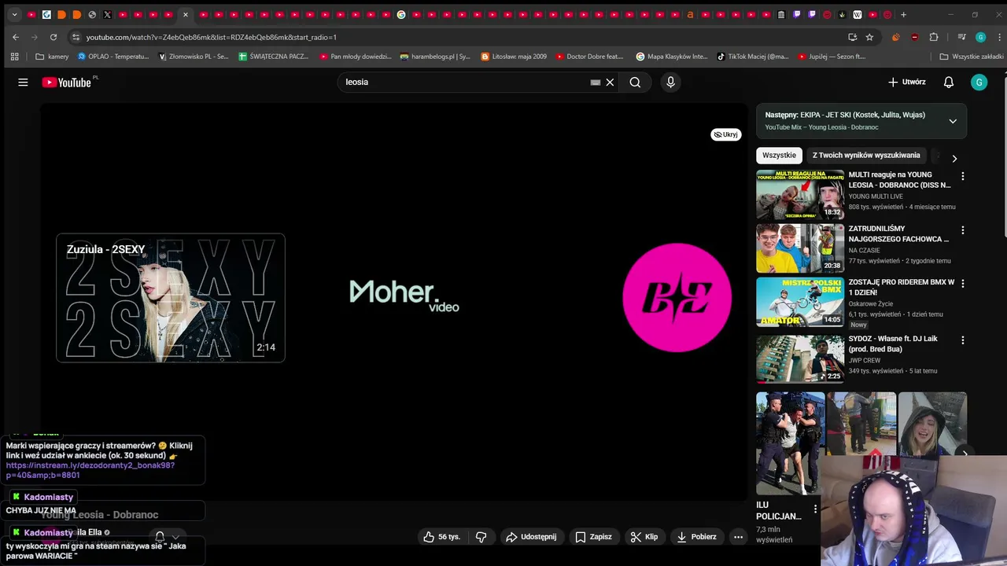Open the media control toolbar icon
The width and height of the screenshot is (1007, 566).
tap(961, 37)
